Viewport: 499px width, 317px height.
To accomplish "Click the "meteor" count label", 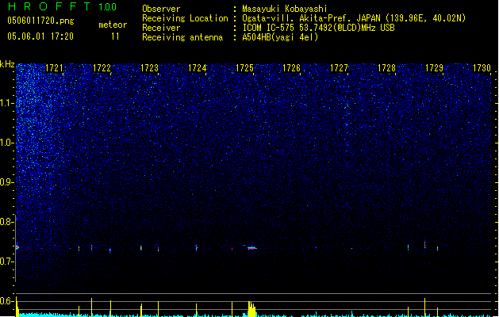I will click(113, 25).
